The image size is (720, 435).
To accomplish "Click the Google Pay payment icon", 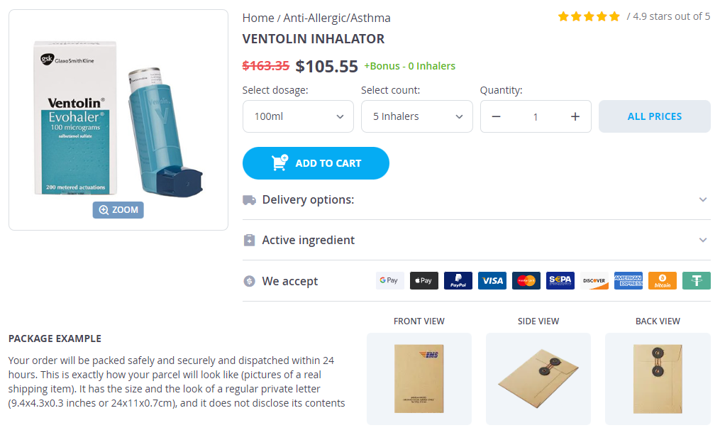I will click(389, 281).
